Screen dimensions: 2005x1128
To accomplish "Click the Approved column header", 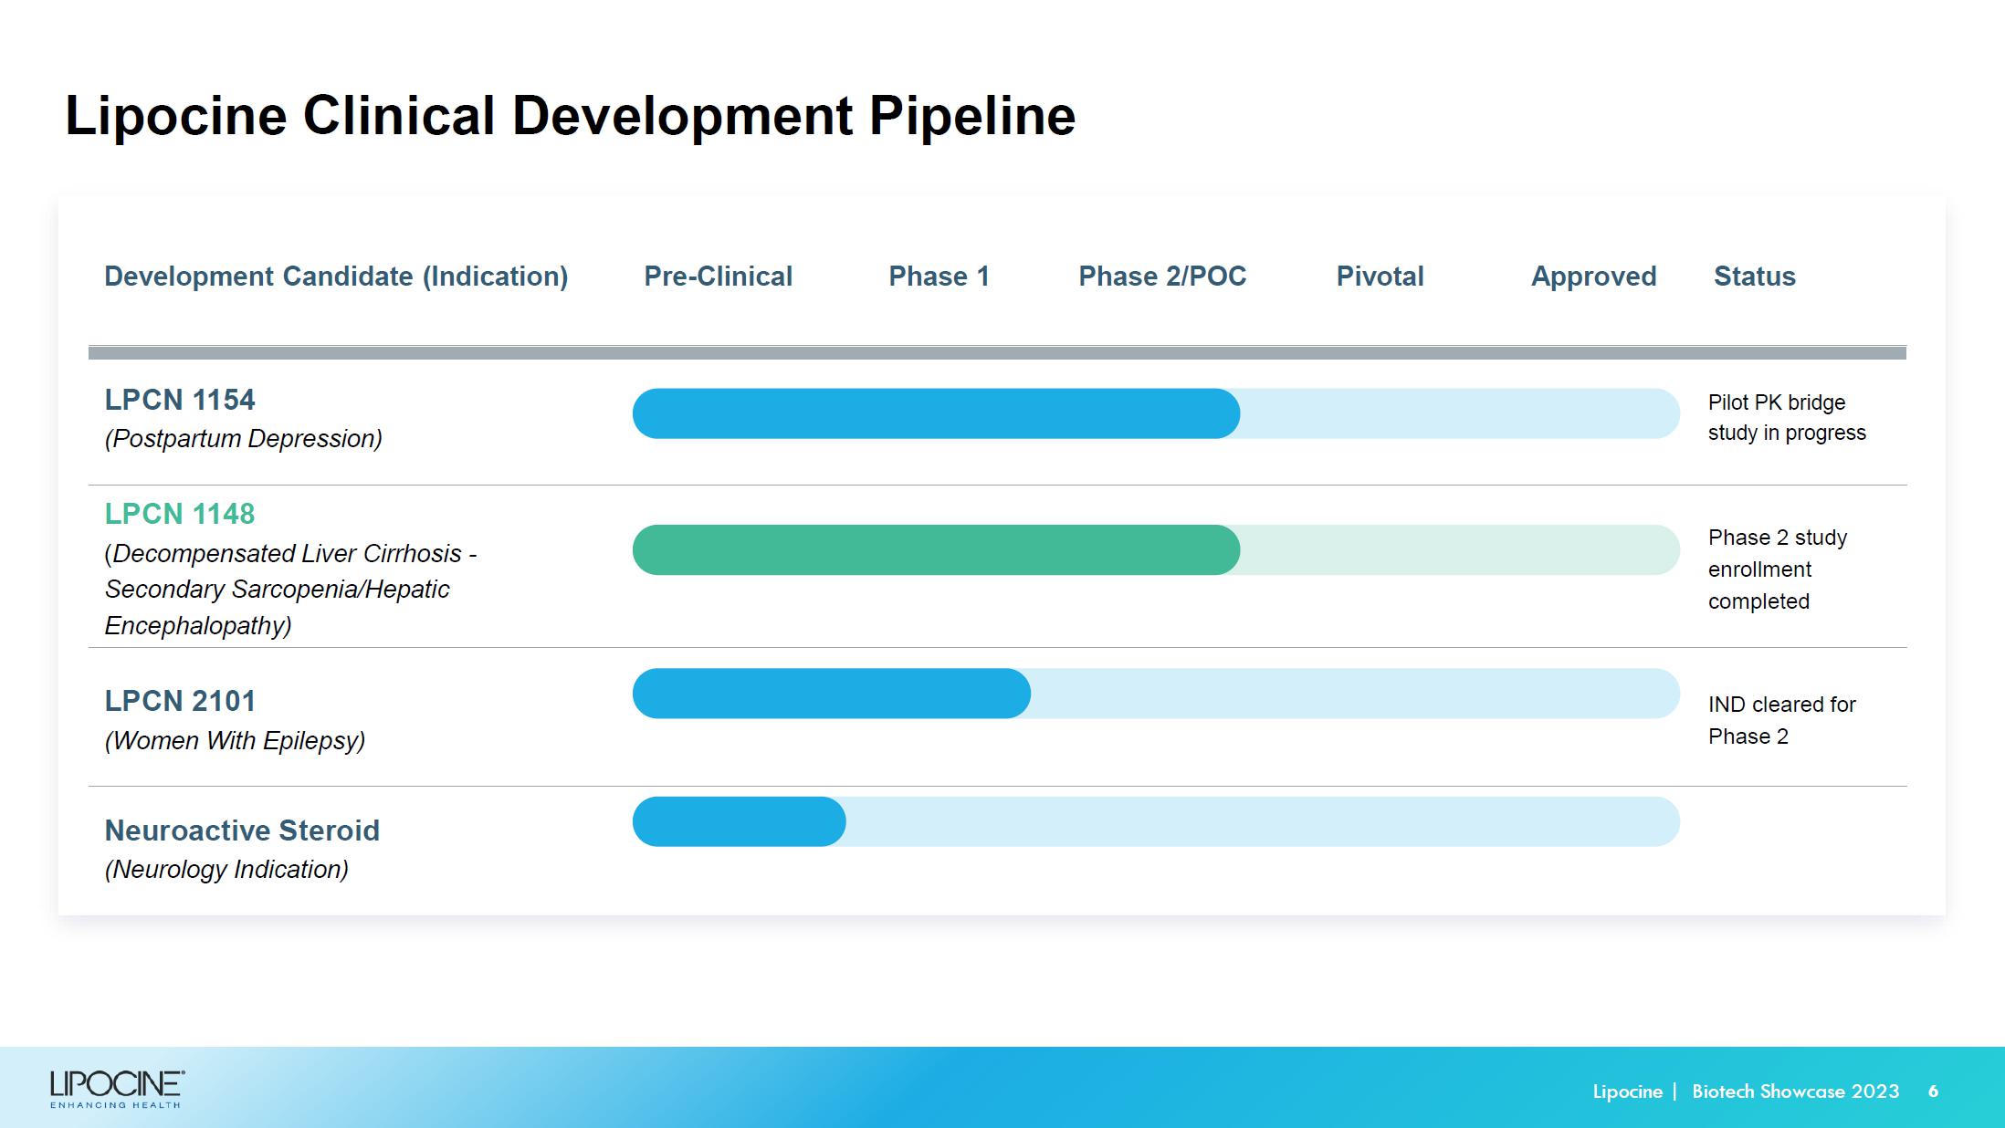I will pos(1593,277).
